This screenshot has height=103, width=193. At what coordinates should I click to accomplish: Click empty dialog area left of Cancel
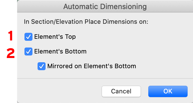[59, 91]
